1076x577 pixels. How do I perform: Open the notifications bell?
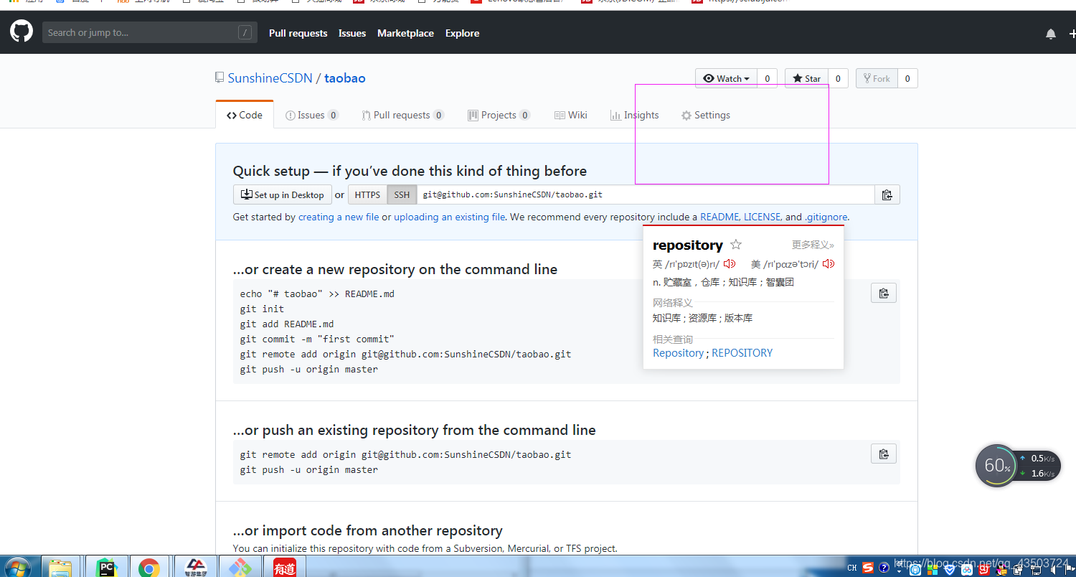coord(1051,34)
